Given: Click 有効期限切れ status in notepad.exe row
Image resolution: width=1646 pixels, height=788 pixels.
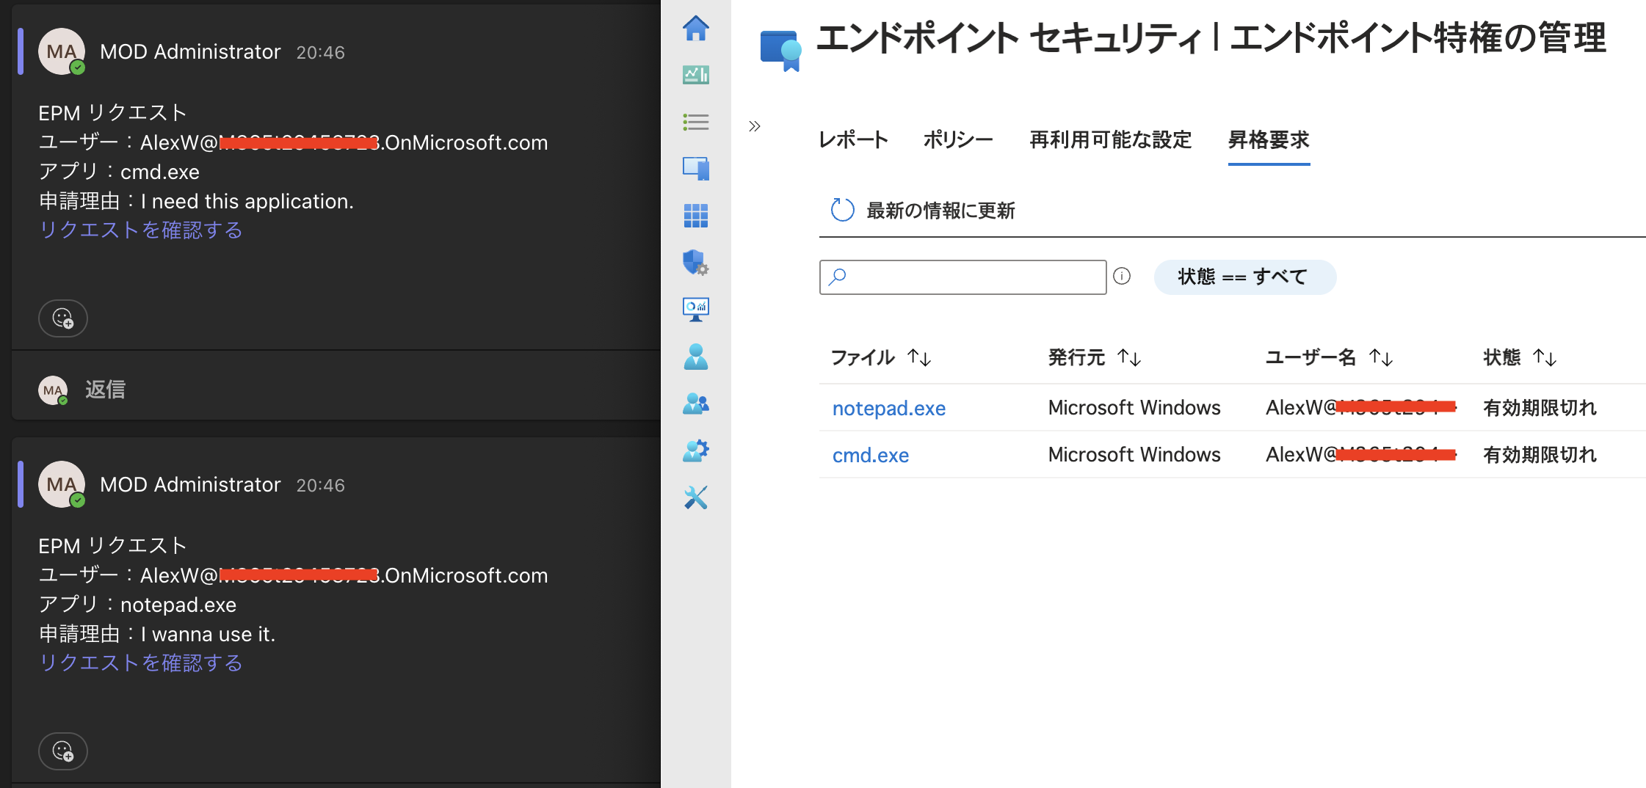Looking at the screenshot, I should [1540, 408].
